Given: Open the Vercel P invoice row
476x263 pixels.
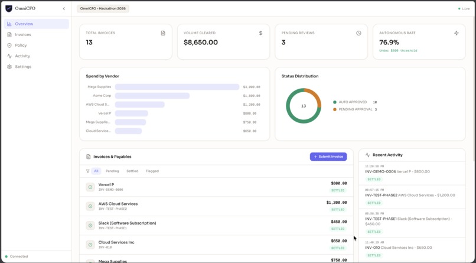Looking at the screenshot, I should 217,187.
